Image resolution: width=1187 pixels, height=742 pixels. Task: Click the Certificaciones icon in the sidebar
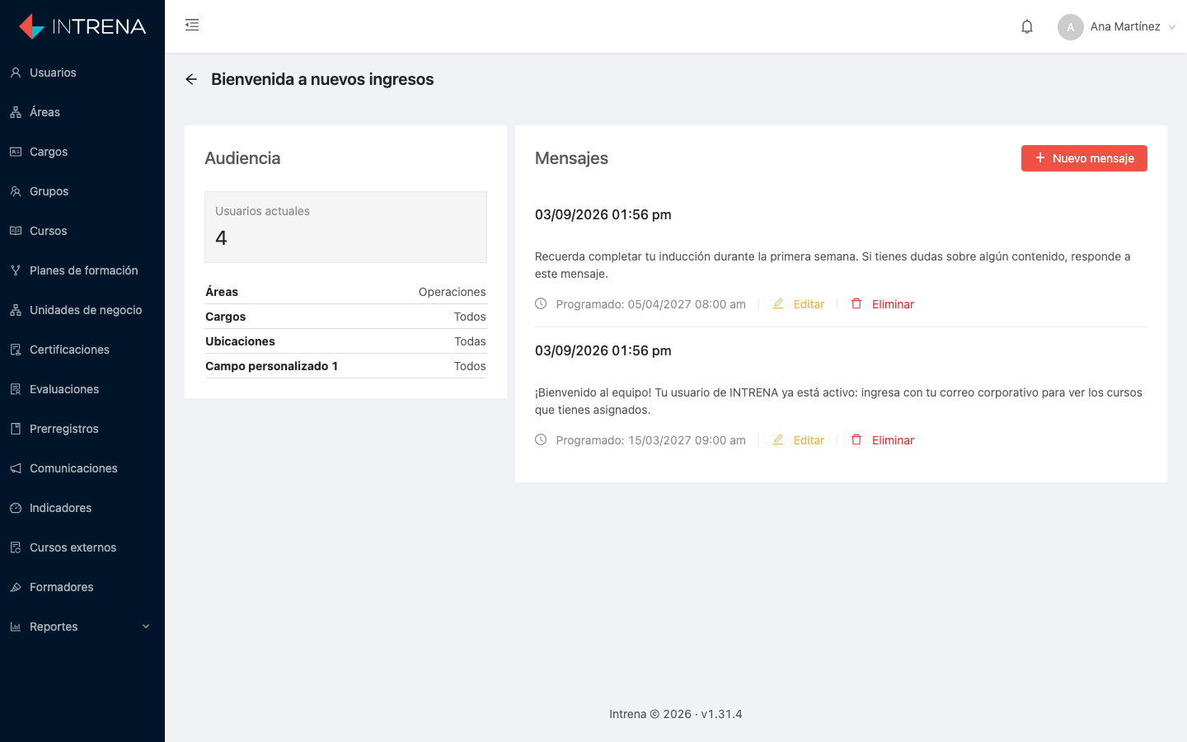coord(16,350)
